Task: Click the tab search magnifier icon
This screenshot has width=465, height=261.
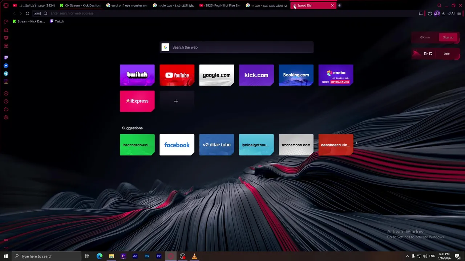Action: tap(439, 5)
